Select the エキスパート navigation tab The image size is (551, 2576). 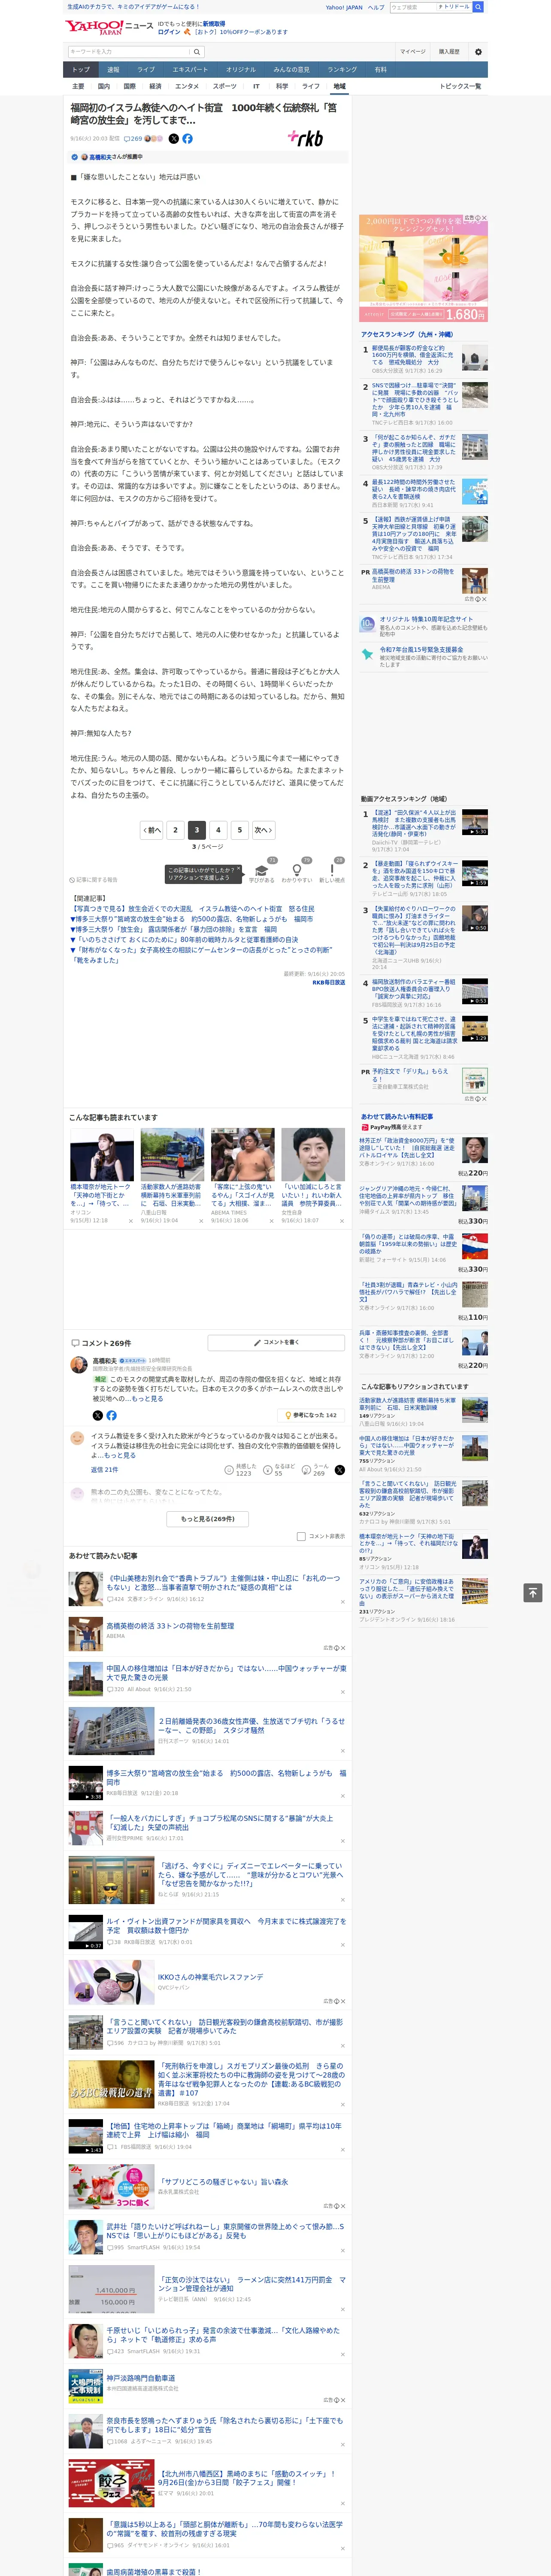click(x=190, y=70)
